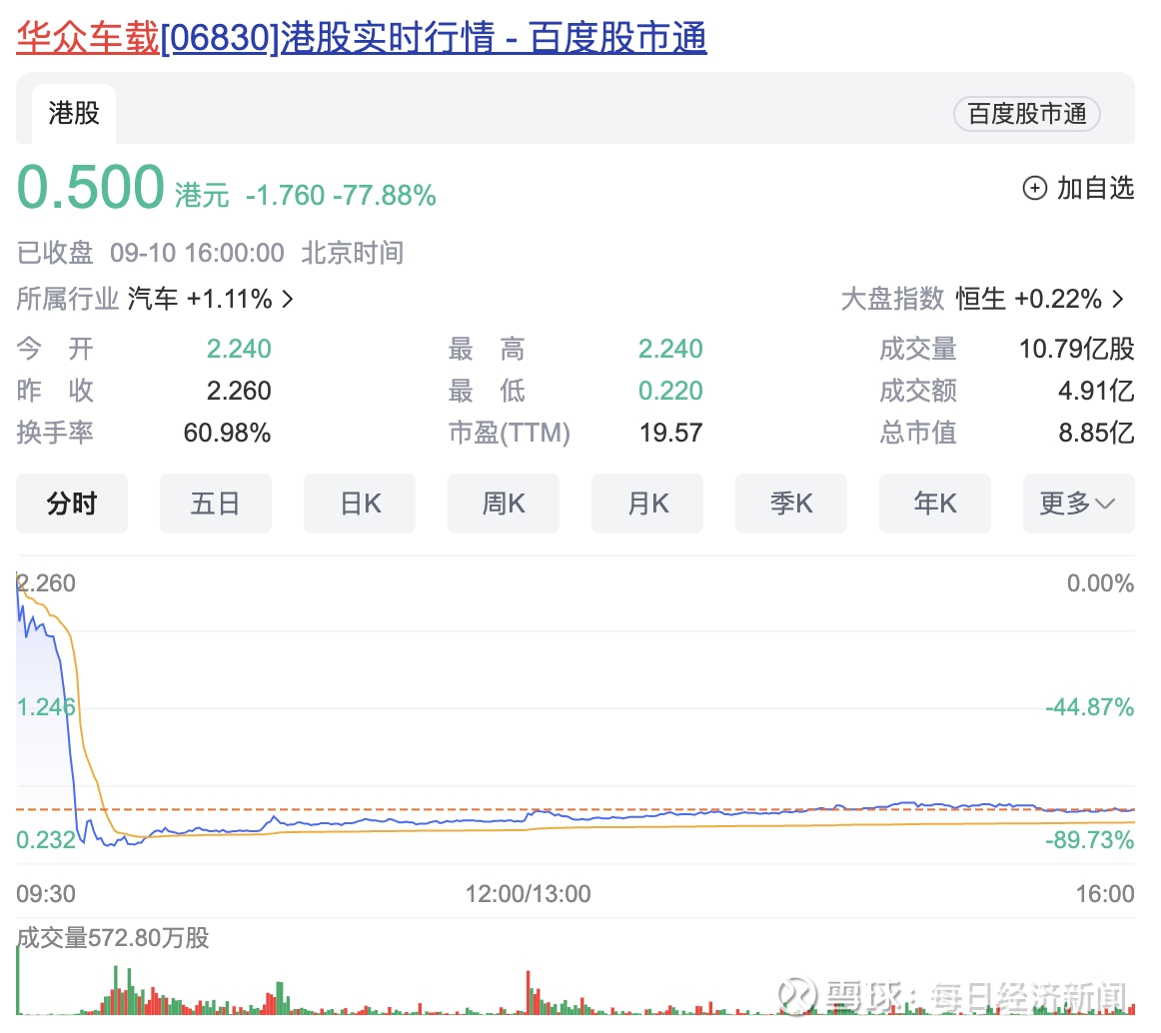Open the 更多 dropdown
Screen dimensions: 1161x1033
1078,504
